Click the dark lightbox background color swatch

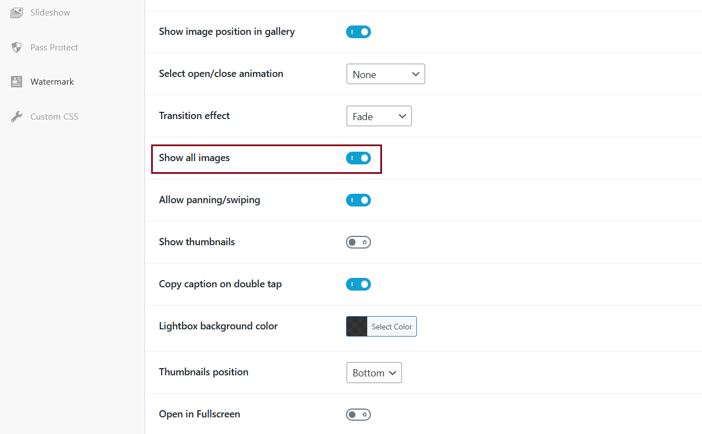coord(357,327)
